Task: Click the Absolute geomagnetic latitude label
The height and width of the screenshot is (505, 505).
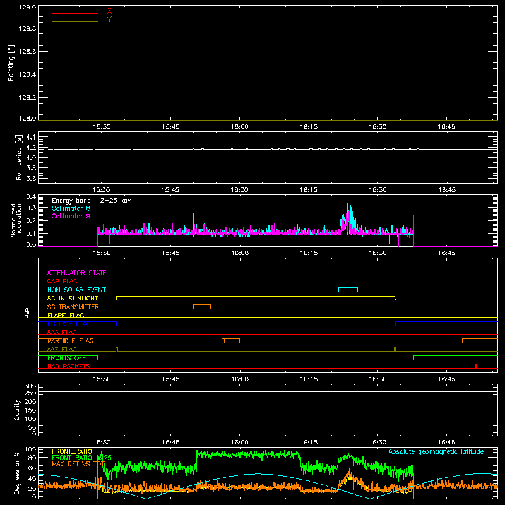Action: [436, 451]
